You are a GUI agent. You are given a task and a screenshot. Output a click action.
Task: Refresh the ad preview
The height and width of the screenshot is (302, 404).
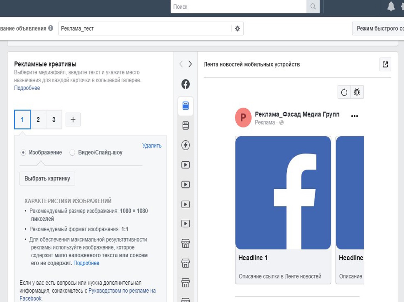coord(344,92)
